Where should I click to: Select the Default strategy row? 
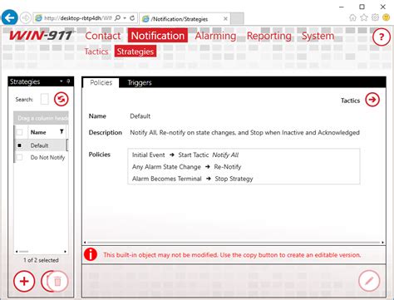41,145
